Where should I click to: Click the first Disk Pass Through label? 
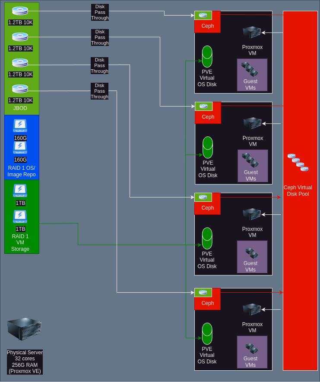100,12
